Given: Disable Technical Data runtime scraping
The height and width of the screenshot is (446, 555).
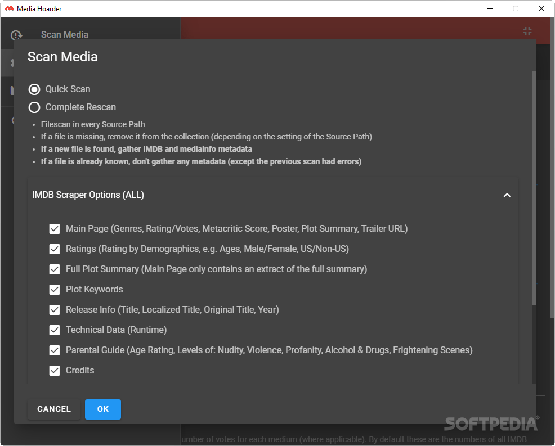Looking at the screenshot, I should pyautogui.click(x=54, y=330).
